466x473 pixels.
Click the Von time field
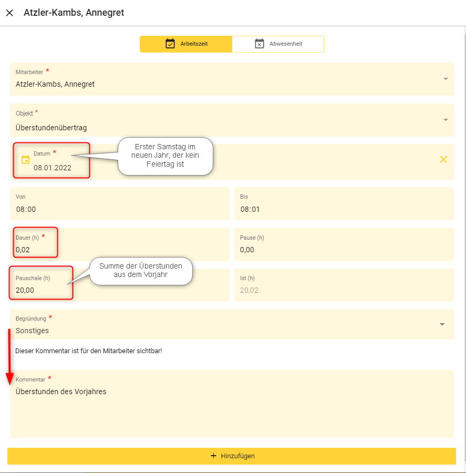coord(119,209)
